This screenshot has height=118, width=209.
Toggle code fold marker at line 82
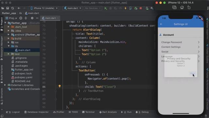56,70
